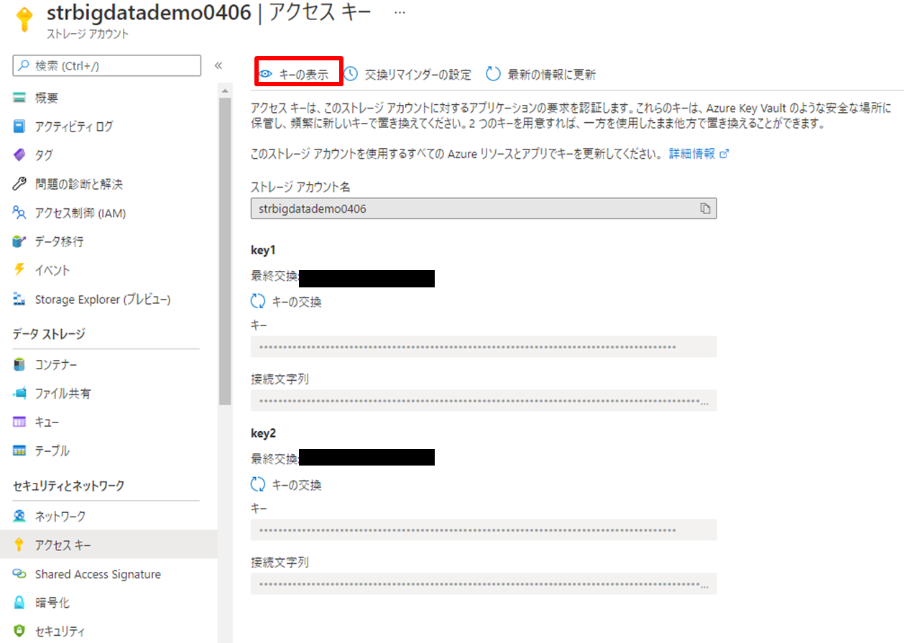The width and height of the screenshot is (904, 643).
Task: Click the 検索 (Ctrl+/) search box
Action: 107,66
